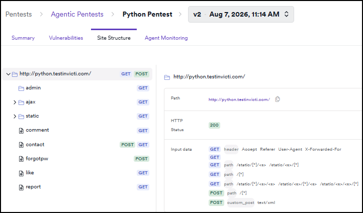Click the static folder icon
The height and width of the screenshot is (213, 363).
[21, 117]
